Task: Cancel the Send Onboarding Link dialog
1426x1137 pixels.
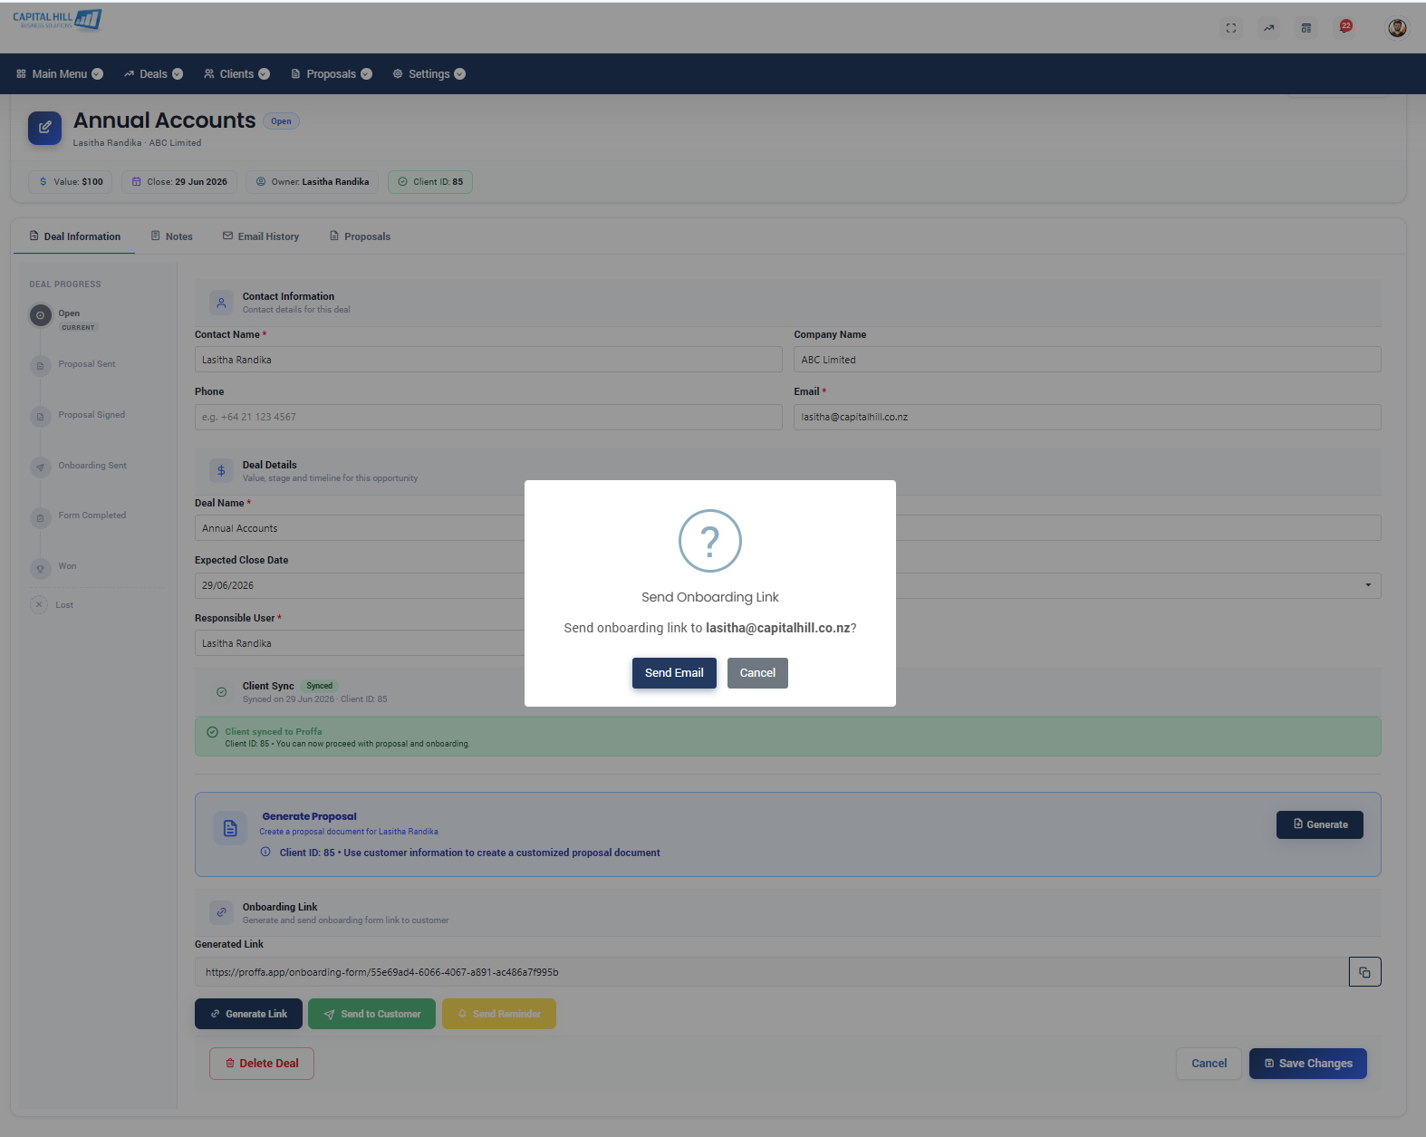Action: [757, 673]
